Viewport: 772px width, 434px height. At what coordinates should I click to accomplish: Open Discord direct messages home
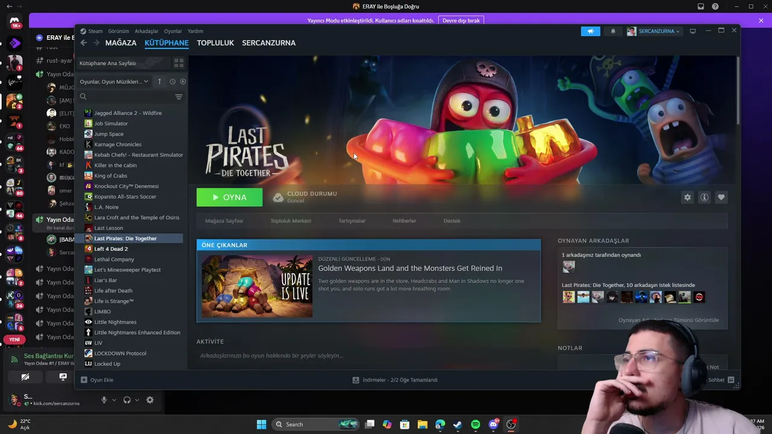tap(14, 23)
